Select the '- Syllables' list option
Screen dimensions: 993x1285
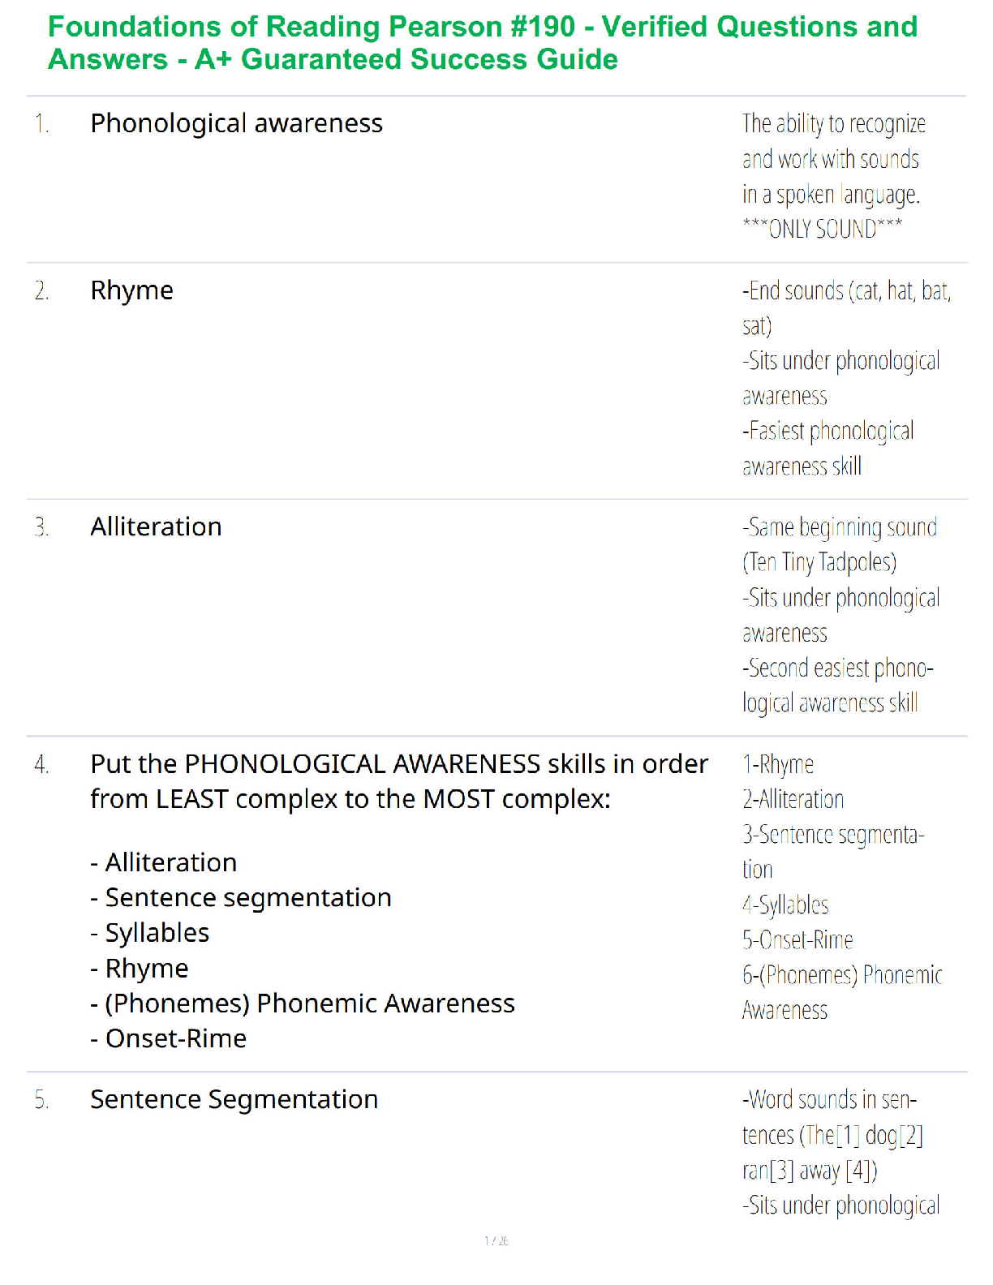(x=149, y=933)
